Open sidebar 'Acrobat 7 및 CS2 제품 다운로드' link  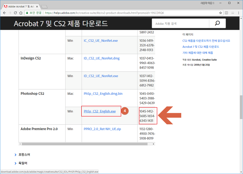[x=201, y=47]
